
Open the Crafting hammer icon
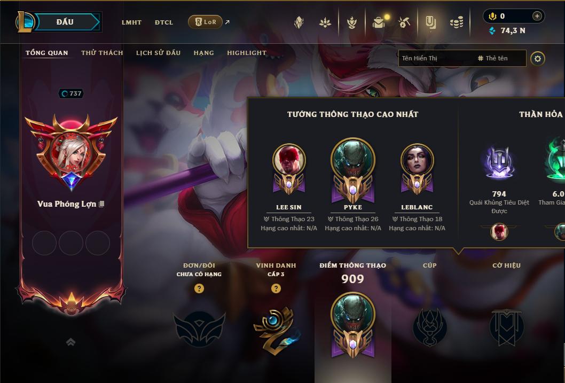[404, 22]
